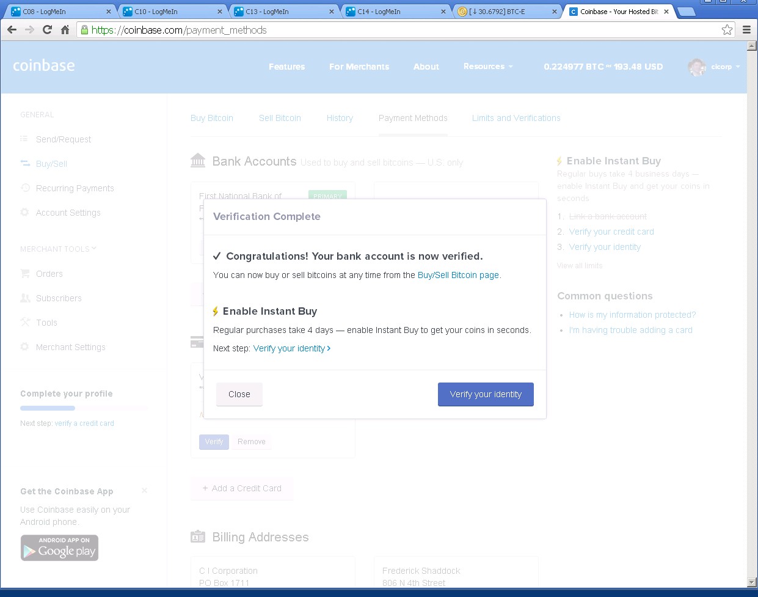Viewport: 758px width, 597px height.
Task: Open the Chrome menu icon
Action: 746,29
